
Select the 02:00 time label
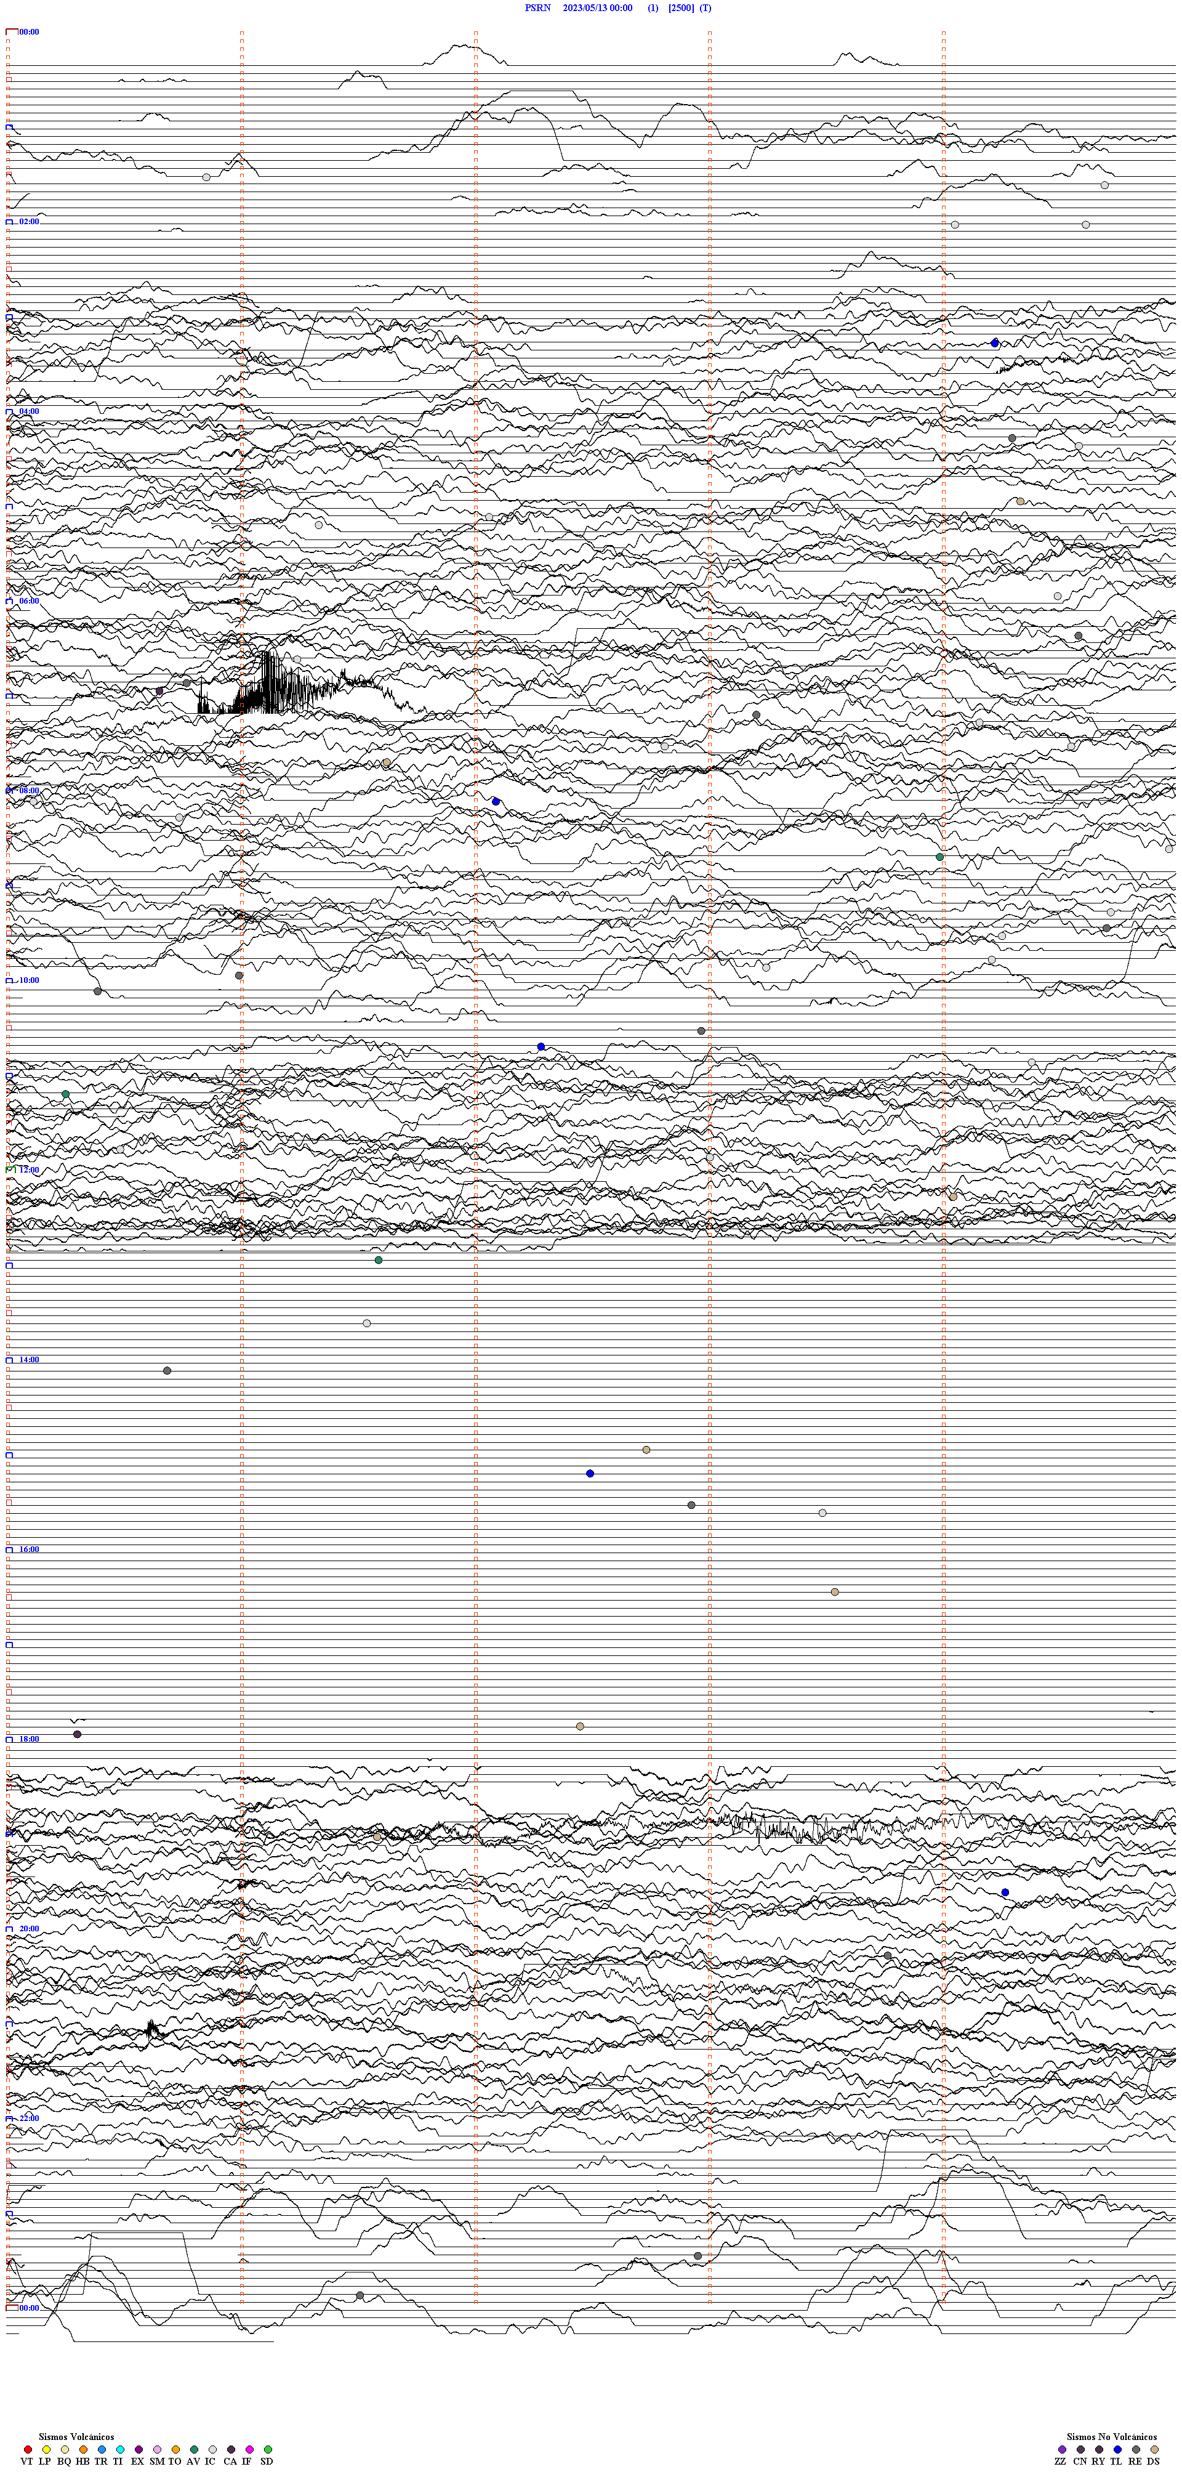(x=29, y=222)
